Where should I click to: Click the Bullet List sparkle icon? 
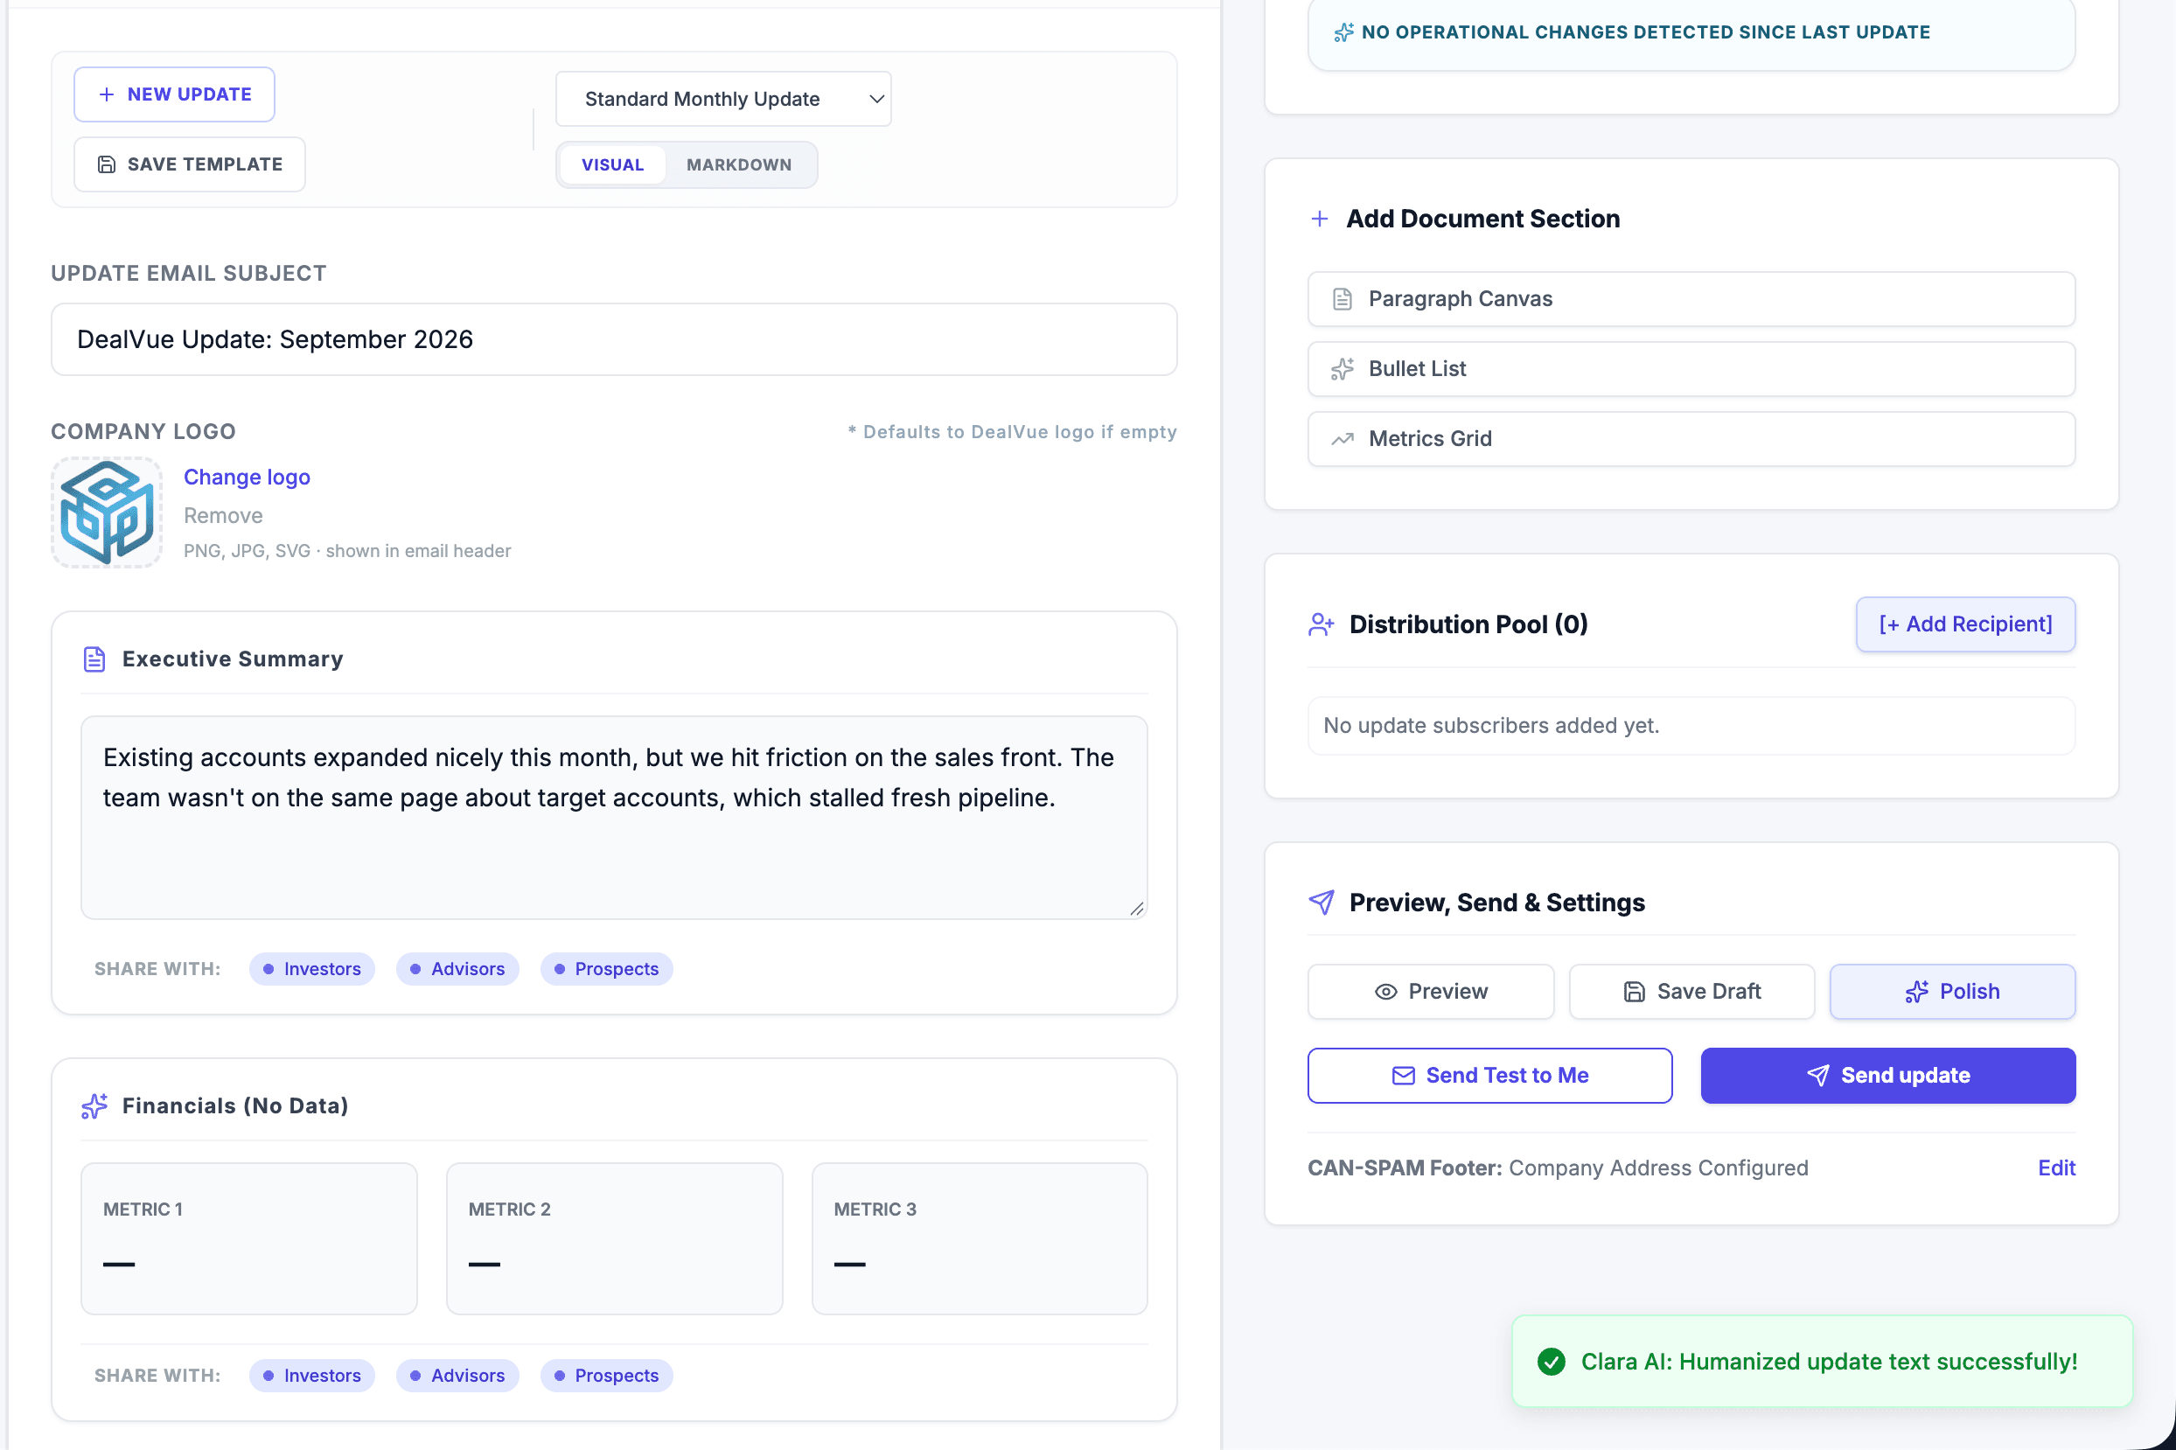[x=1342, y=369]
